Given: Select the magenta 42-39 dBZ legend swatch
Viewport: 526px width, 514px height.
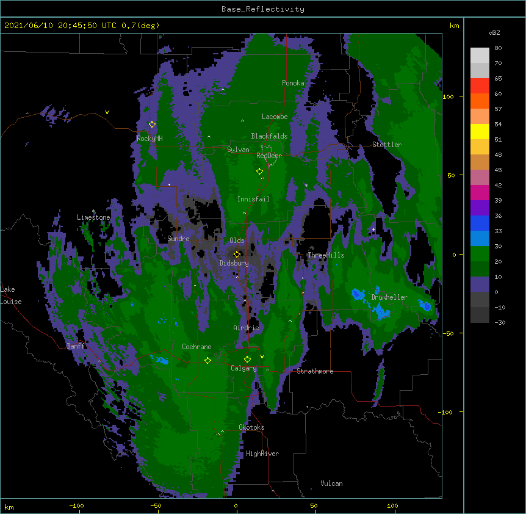Looking at the screenshot, I should pyautogui.click(x=480, y=193).
